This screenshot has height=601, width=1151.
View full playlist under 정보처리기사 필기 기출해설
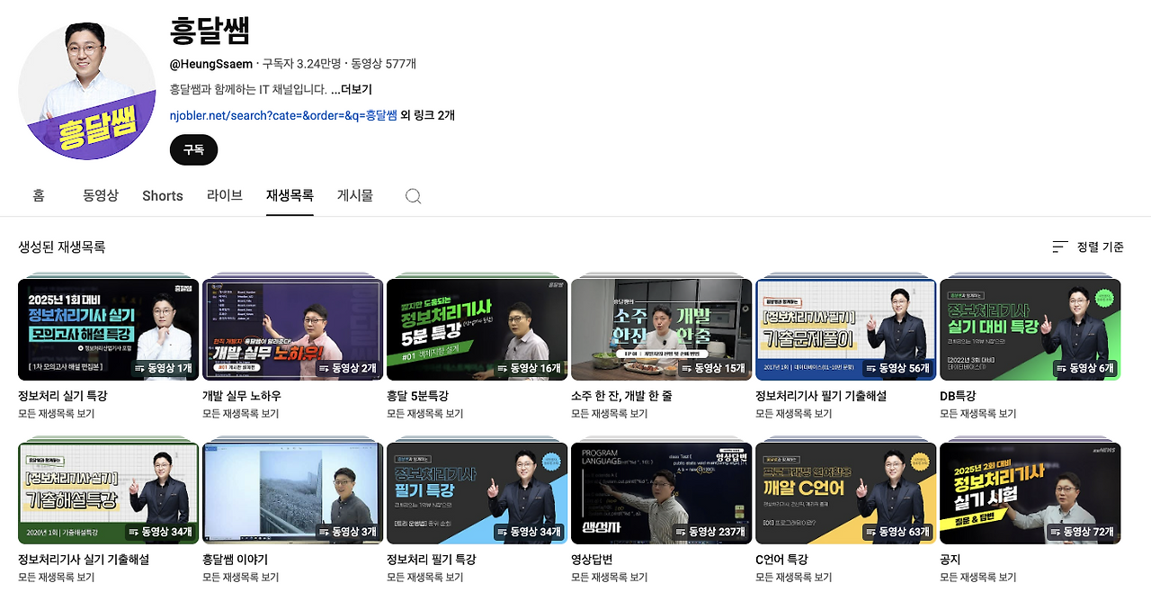coord(794,414)
